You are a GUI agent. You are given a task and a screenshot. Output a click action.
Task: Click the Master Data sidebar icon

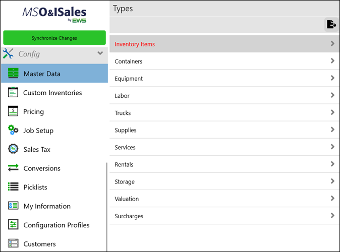(14, 74)
